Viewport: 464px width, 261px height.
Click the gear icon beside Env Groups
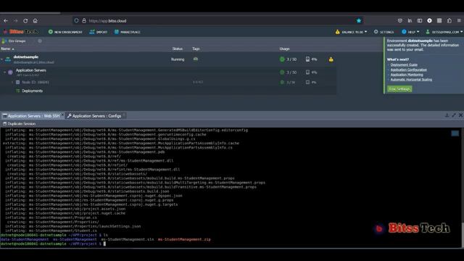[40, 41]
